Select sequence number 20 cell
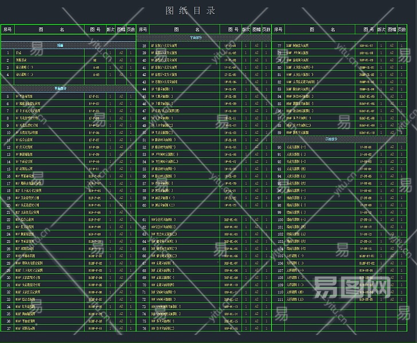The image size is (417, 343). (x=8, y=205)
